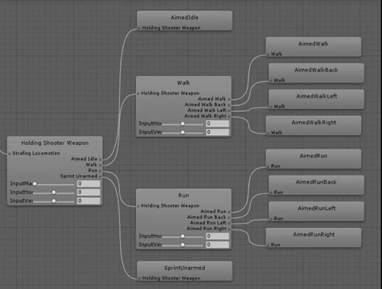The width and height of the screenshot is (382, 289).
Task: Click InputHor value field in Walk node
Action: coord(218,124)
